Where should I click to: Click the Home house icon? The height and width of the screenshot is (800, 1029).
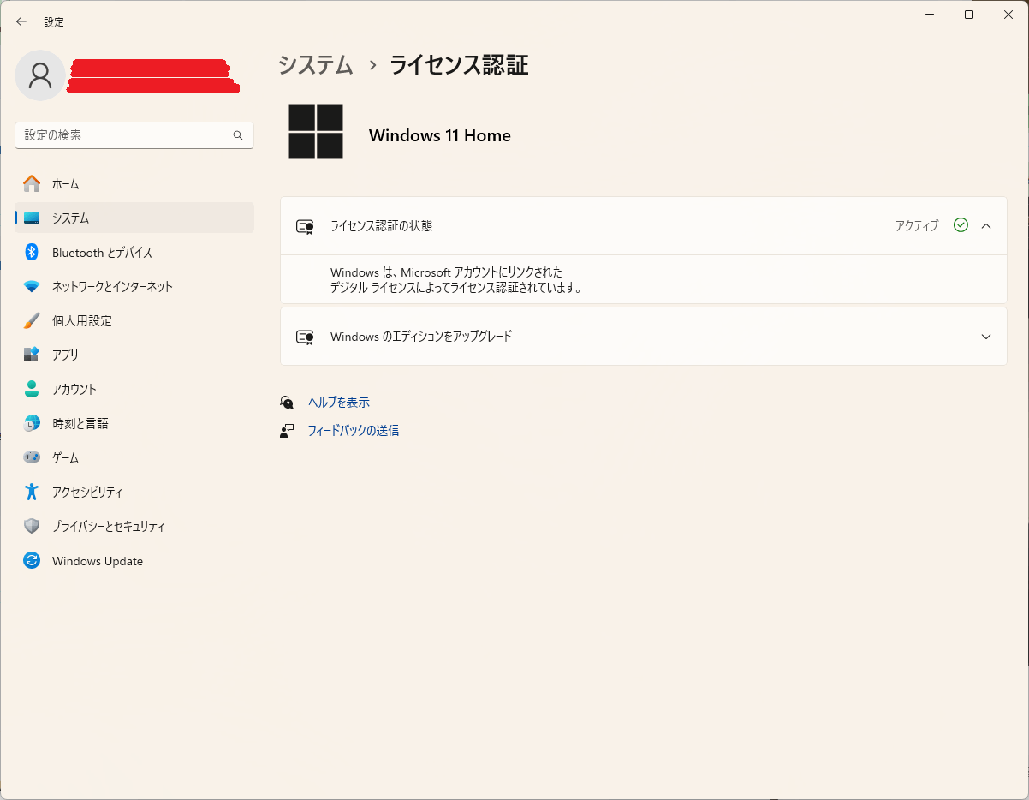[32, 183]
